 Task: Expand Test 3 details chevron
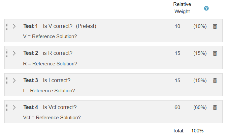tap(14, 80)
